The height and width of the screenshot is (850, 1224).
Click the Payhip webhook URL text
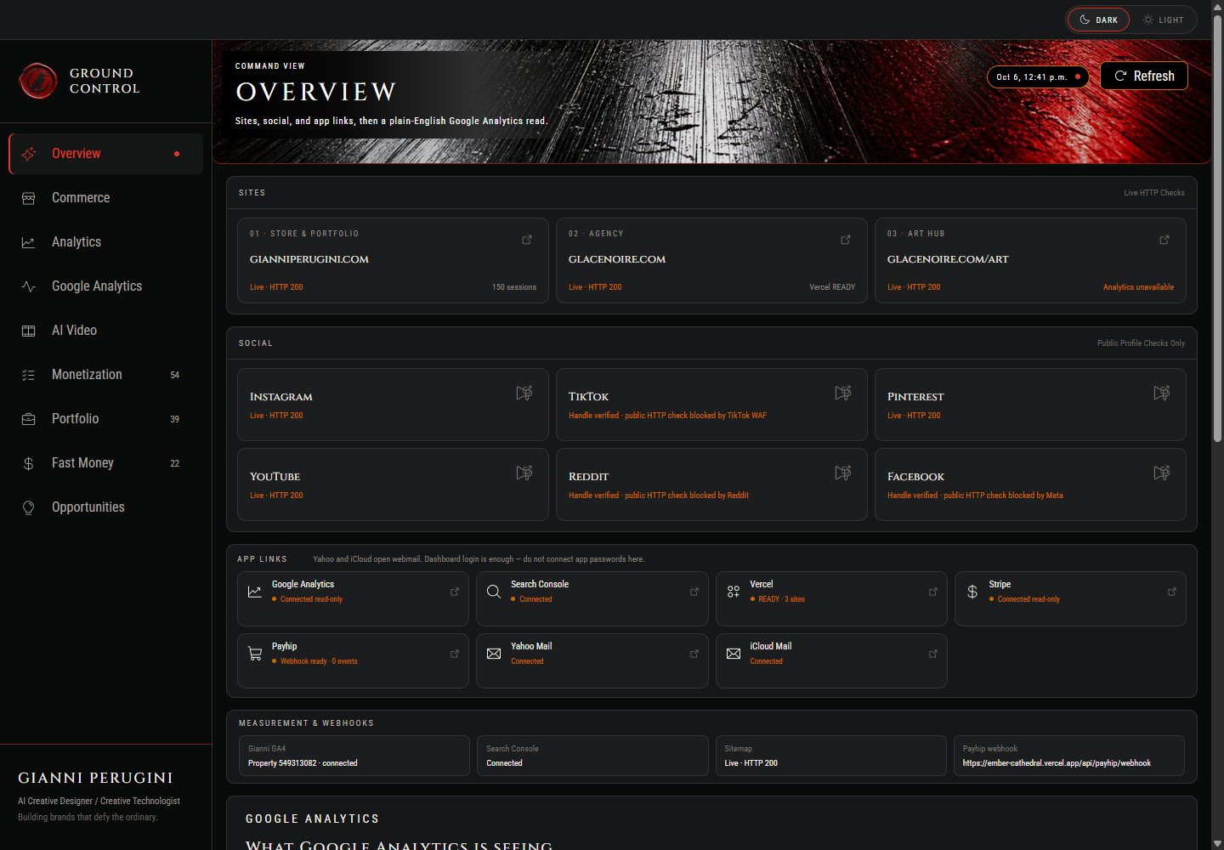pos(1057,763)
